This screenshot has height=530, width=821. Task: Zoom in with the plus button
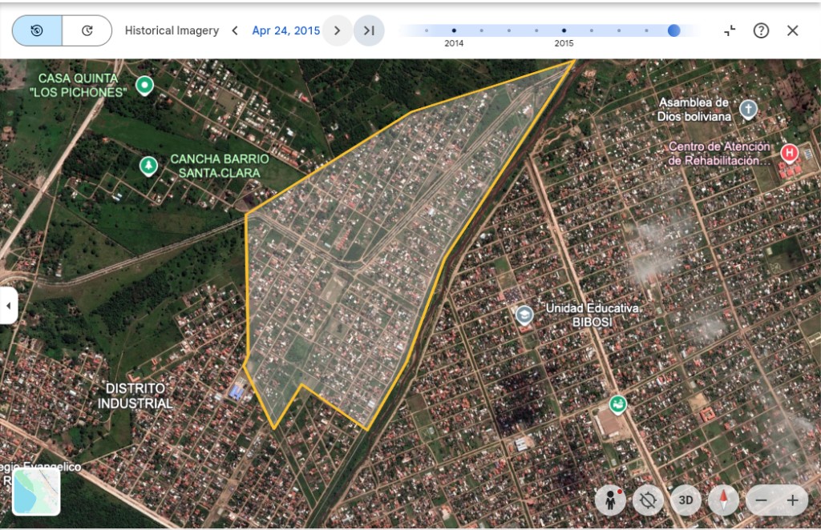click(x=792, y=500)
